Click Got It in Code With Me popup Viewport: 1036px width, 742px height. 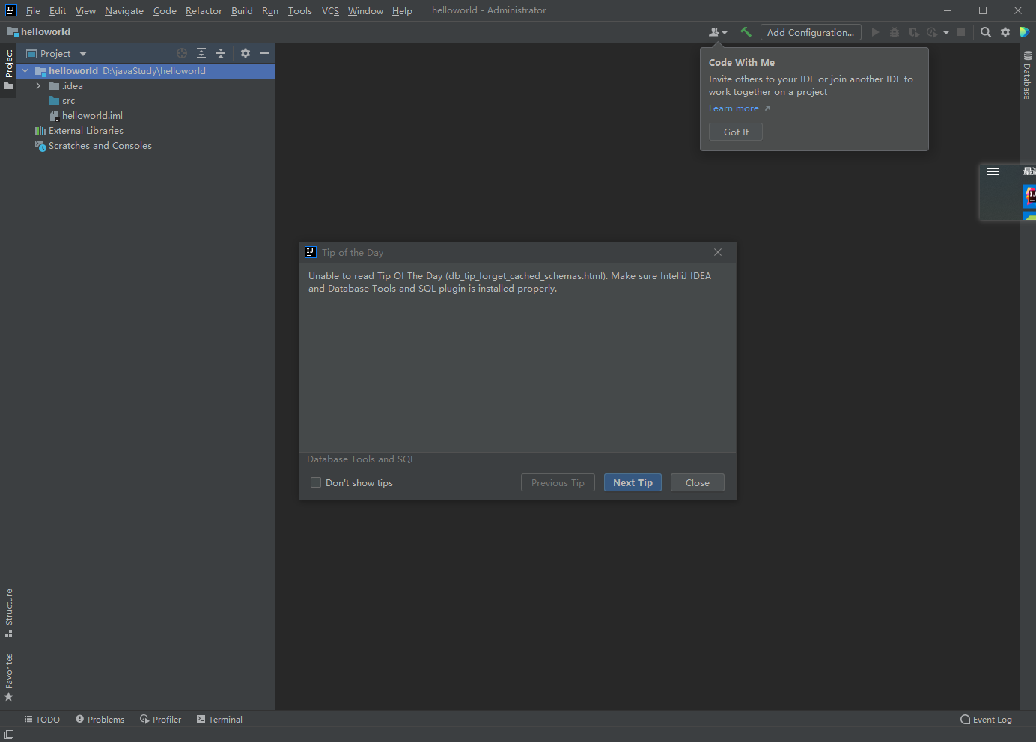pos(736,132)
